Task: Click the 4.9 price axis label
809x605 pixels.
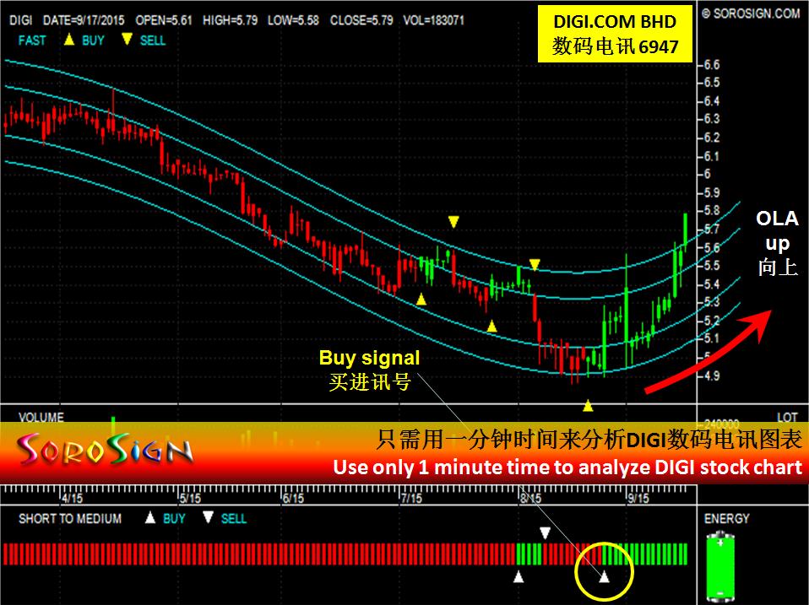Action: 712,375
